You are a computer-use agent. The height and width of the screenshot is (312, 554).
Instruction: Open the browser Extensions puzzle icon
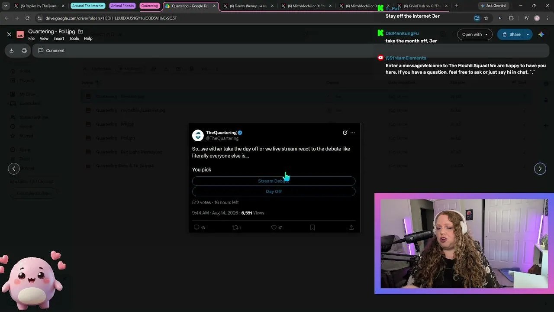(511, 18)
